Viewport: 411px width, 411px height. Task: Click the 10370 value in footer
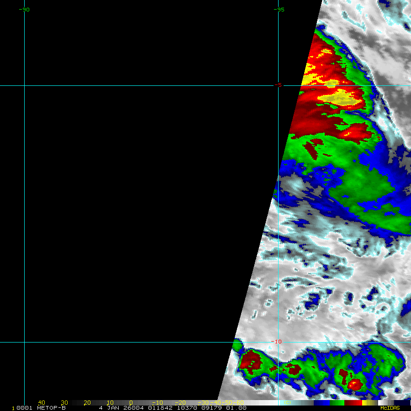187,408
